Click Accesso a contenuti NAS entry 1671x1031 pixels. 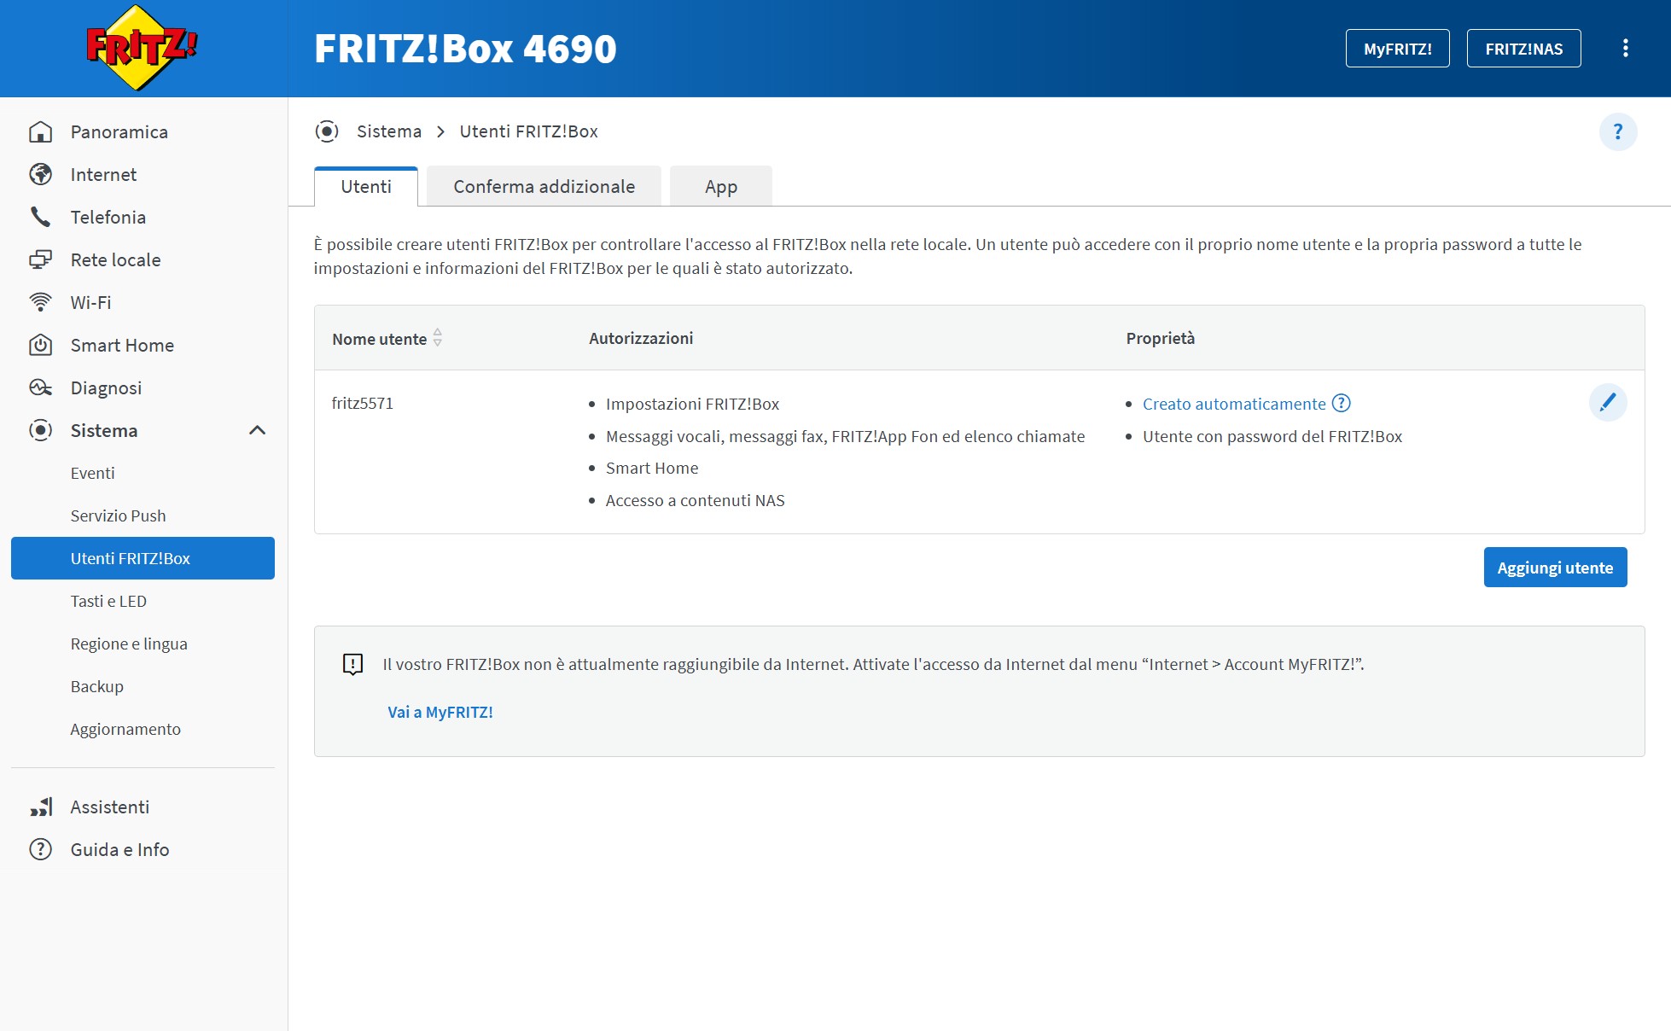[x=695, y=500]
